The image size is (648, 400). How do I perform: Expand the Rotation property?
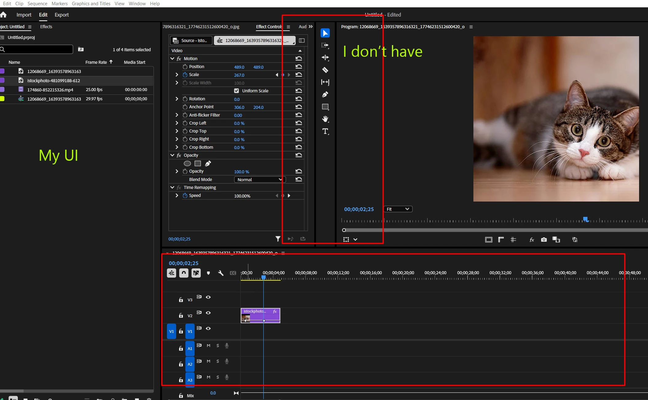coord(177,99)
